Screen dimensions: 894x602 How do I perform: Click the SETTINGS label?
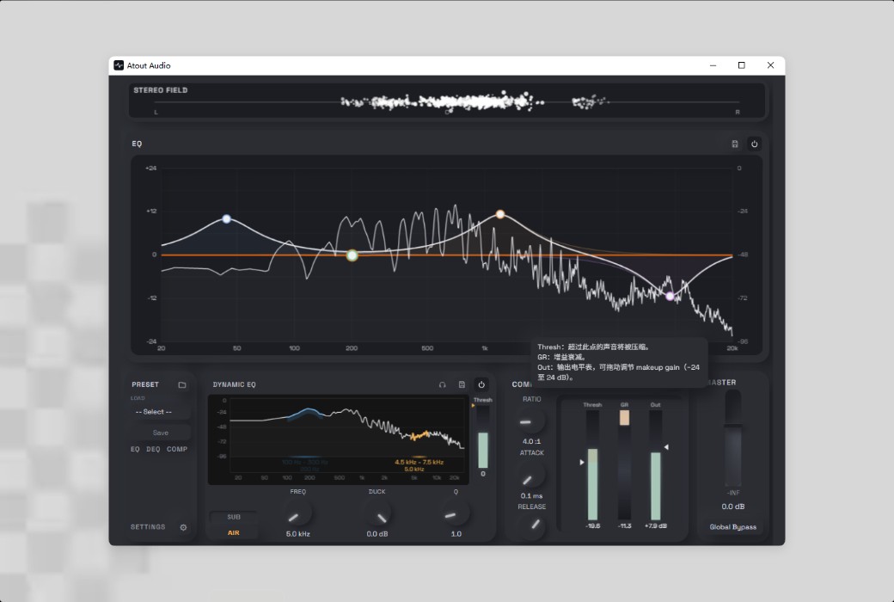(148, 526)
